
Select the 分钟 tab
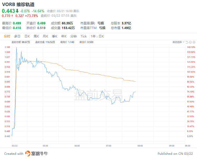click(x=74, y=36)
